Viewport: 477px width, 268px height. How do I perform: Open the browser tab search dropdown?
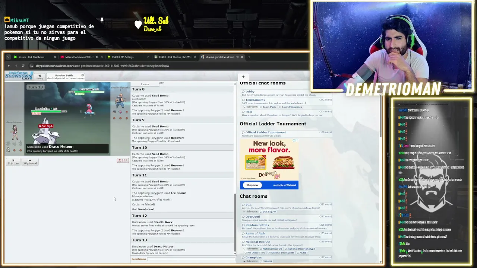[x=8, y=57]
